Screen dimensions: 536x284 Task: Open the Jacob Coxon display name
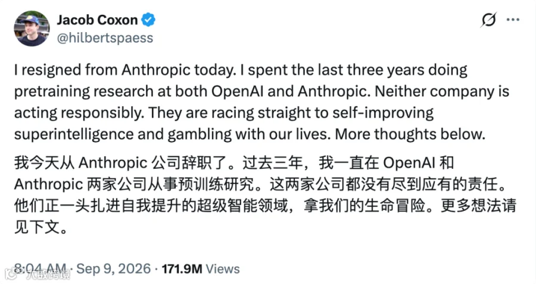click(x=97, y=20)
